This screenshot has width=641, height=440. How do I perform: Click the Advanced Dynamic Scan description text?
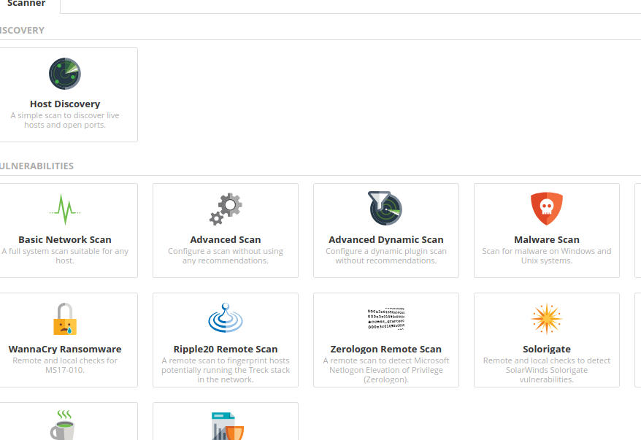click(385, 256)
